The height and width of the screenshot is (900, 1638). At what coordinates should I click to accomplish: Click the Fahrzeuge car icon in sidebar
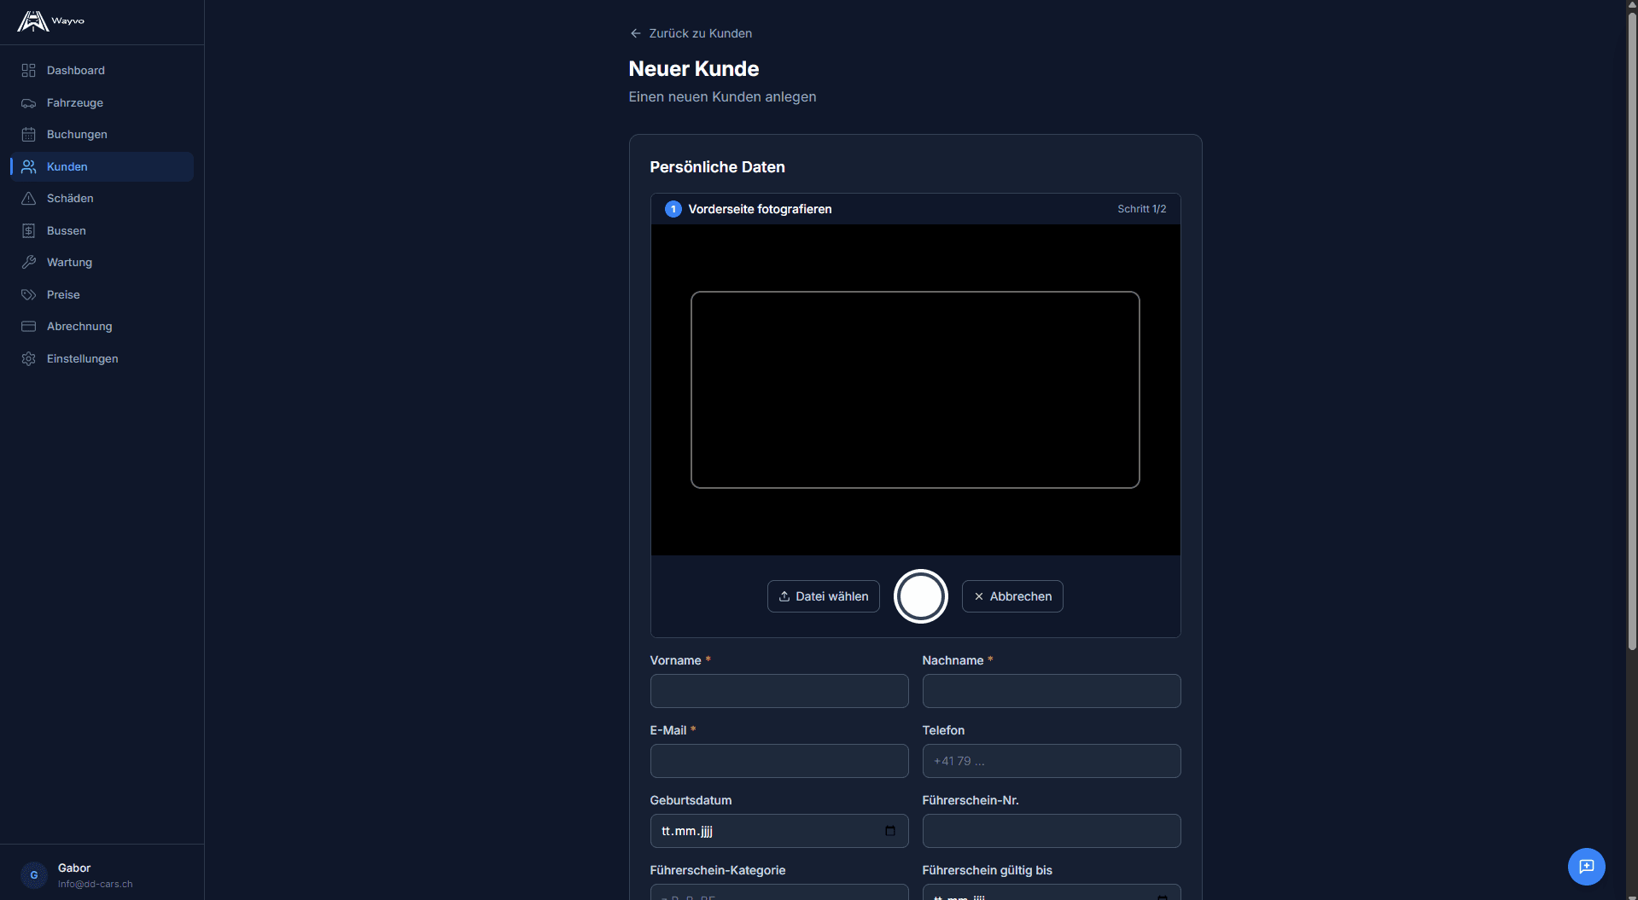[x=29, y=103]
